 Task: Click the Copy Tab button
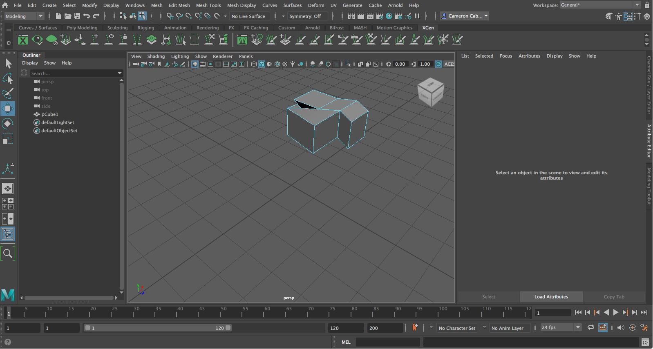[x=614, y=297]
